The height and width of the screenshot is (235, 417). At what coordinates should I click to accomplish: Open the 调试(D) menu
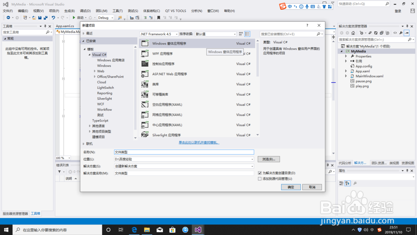pos(85,11)
